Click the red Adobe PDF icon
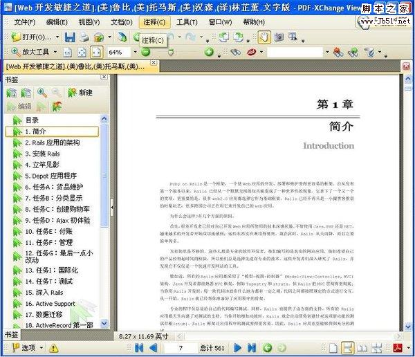 pyautogui.click(x=398, y=348)
